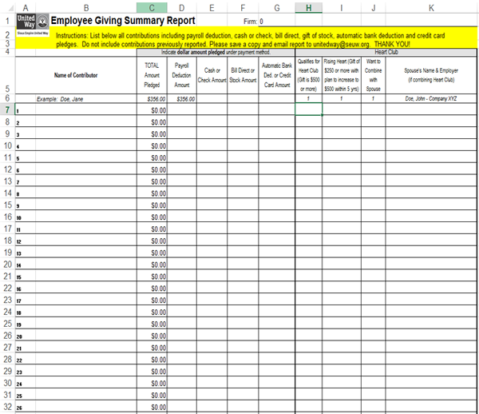Click the Rising Heart cell in row 9
This screenshot has height=414, width=479.
342,133
